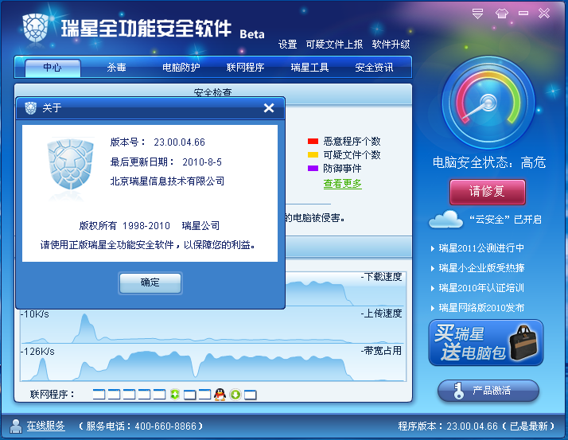Click copyright line 版权所有 1998-2010

[125, 226]
